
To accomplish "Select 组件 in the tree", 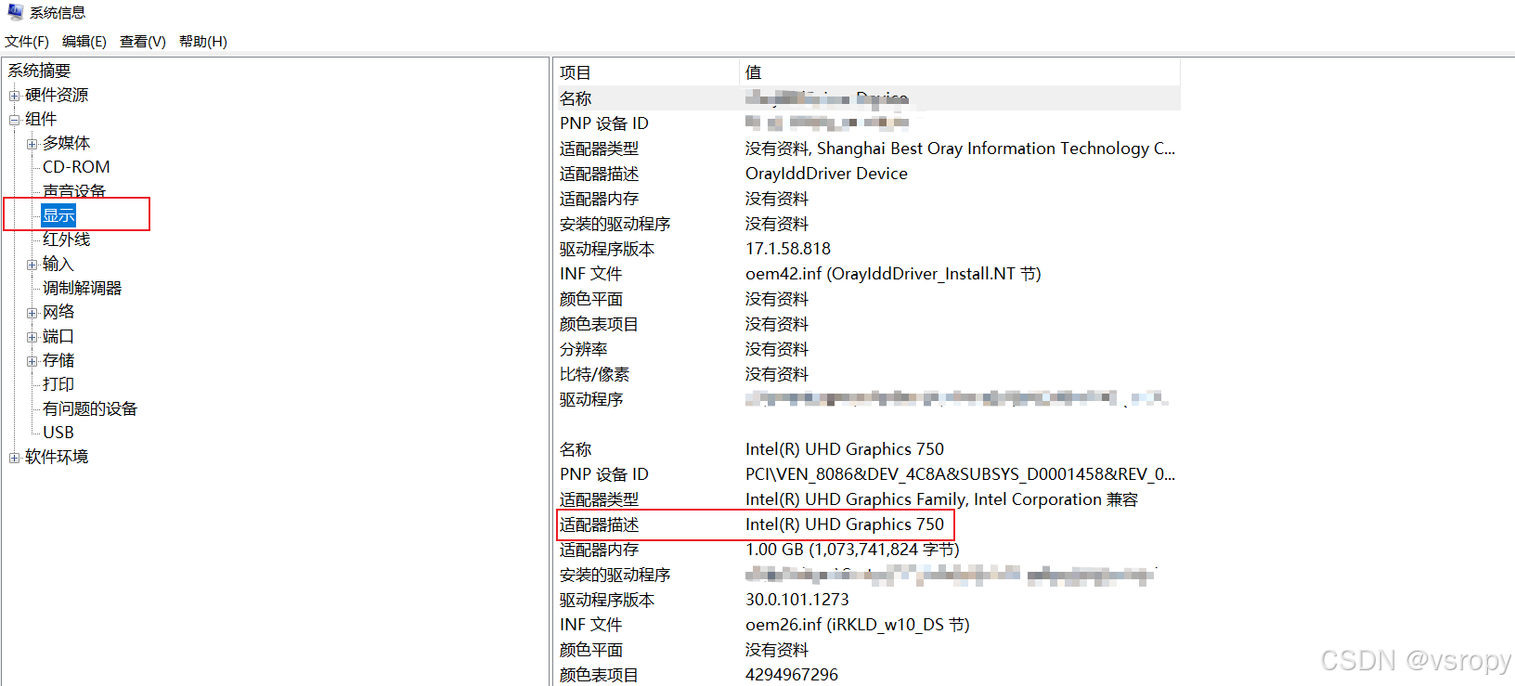I will (x=41, y=119).
